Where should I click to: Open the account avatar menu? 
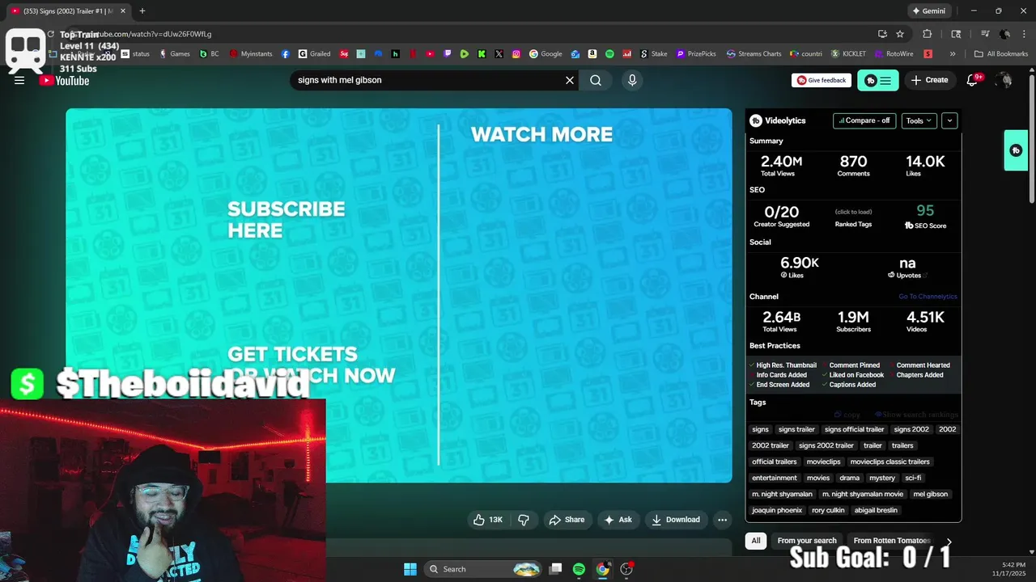pos(1004,80)
